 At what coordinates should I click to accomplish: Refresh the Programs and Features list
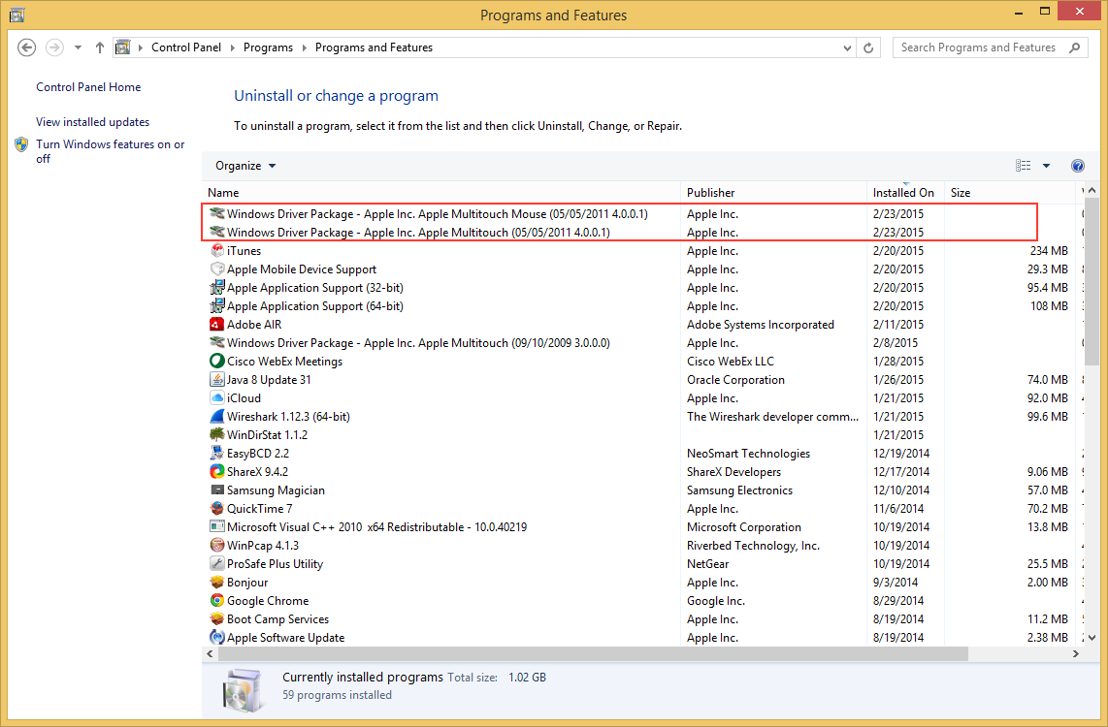(x=868, y=47)
